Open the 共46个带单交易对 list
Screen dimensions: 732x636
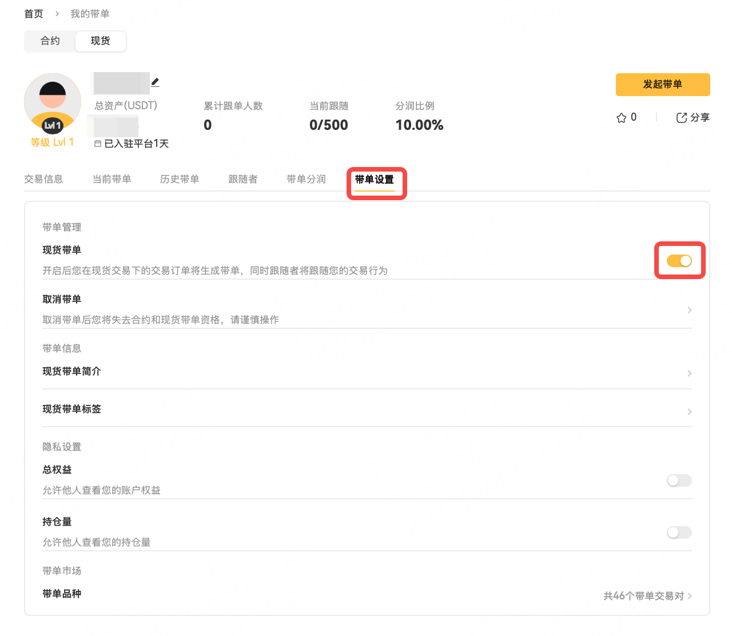click(x=648, y=596)
